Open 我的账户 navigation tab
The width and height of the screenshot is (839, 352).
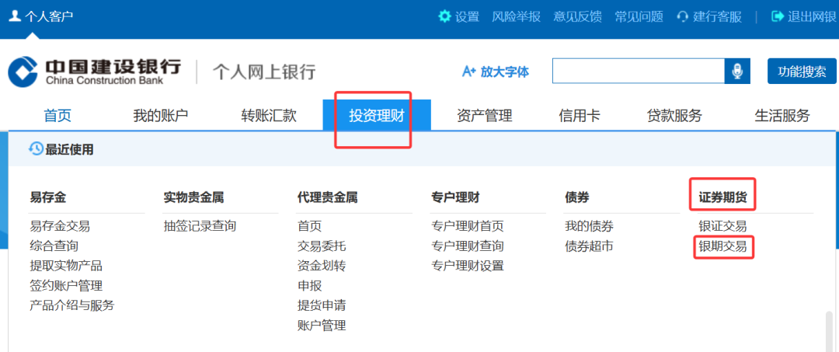click(161, 115)
